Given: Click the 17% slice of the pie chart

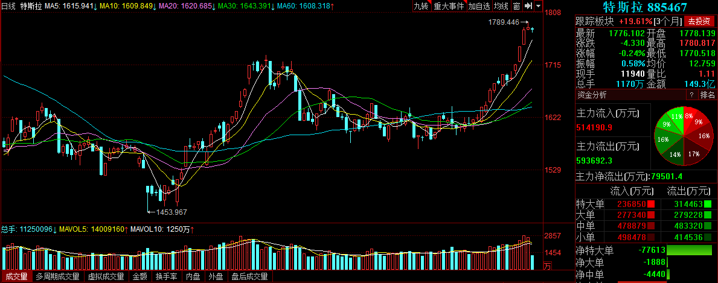Looking at the screenshot, I should pos(694,153).
